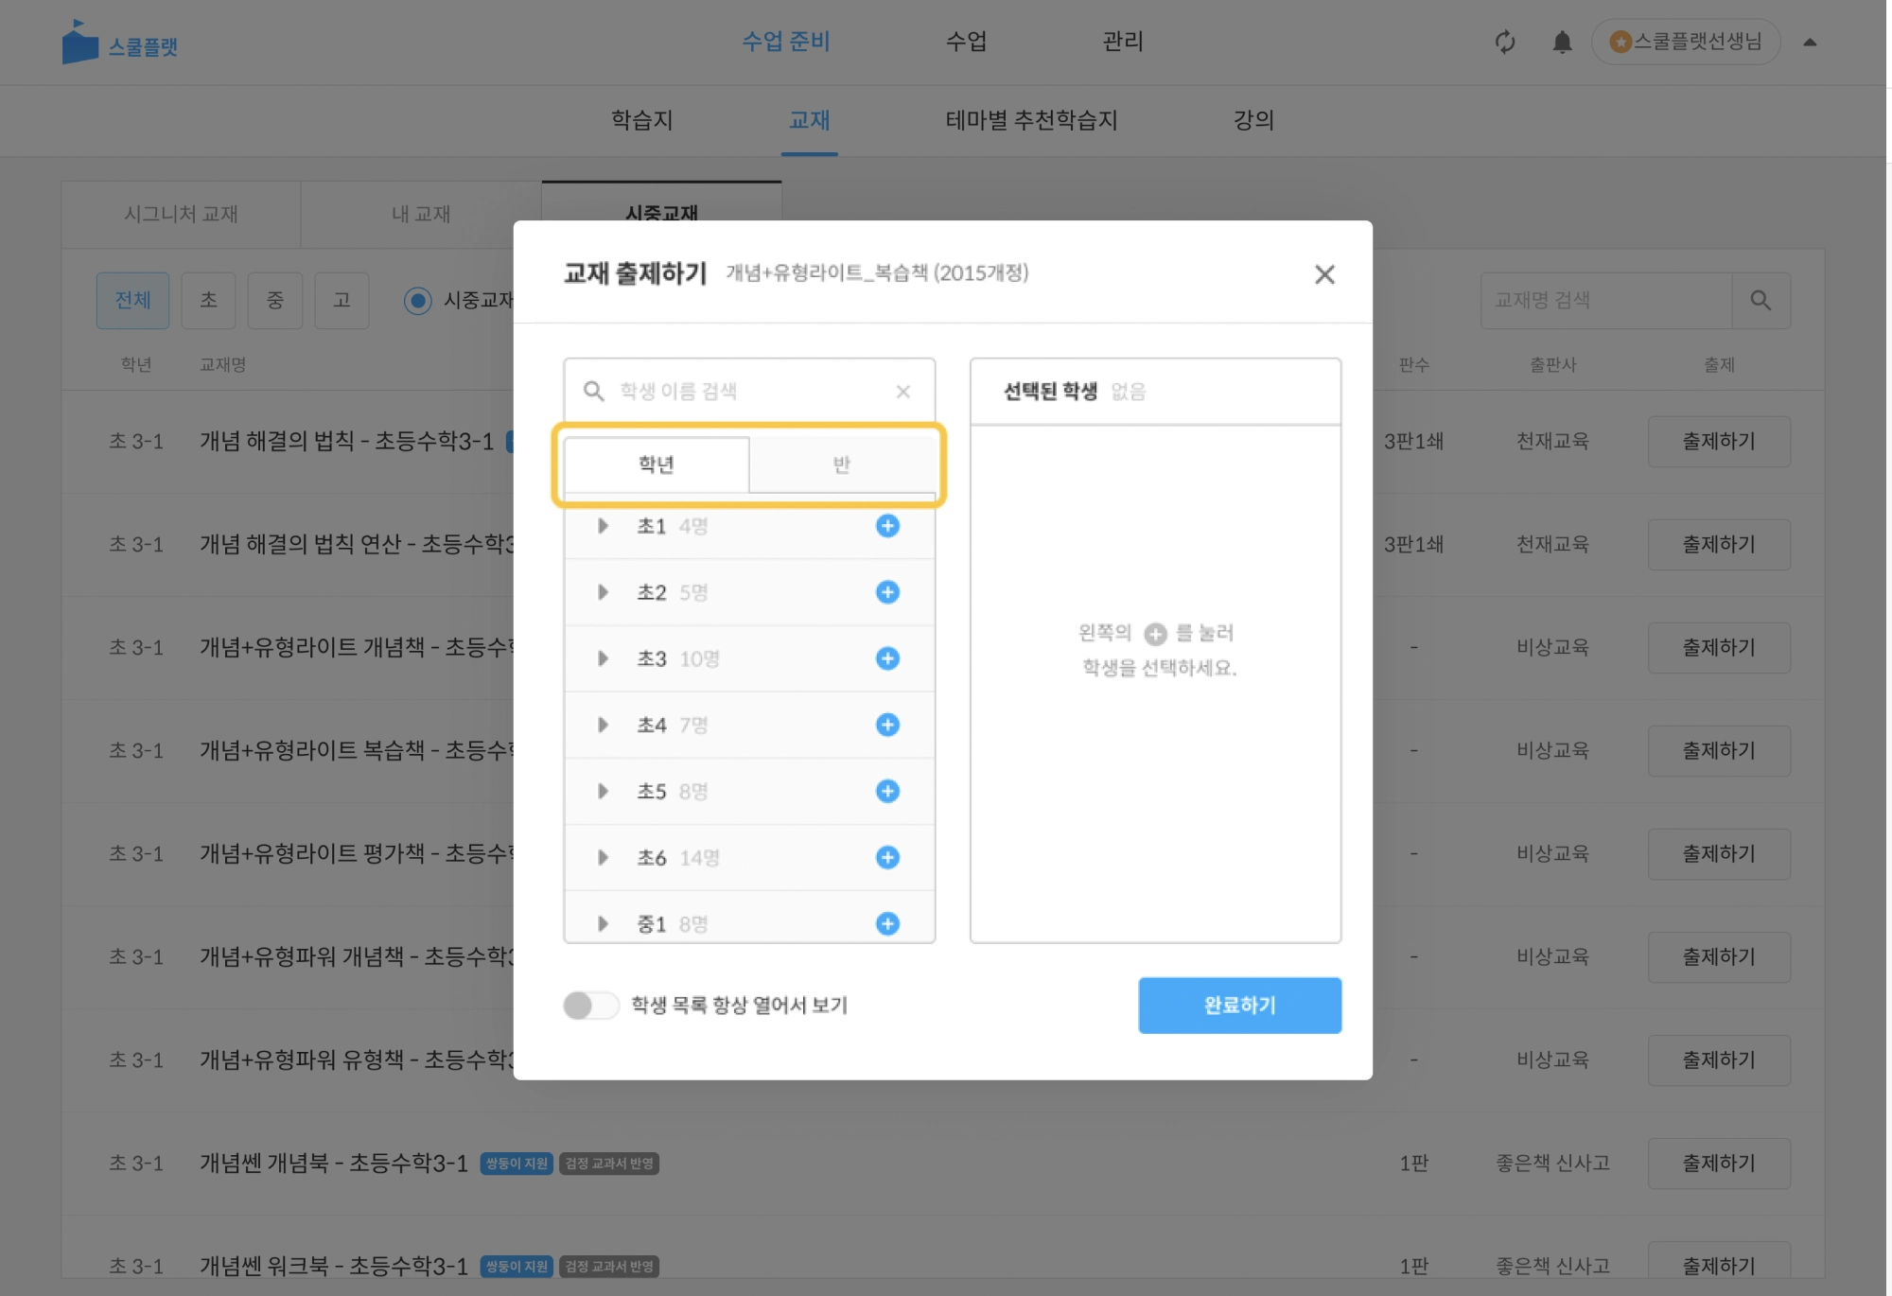This screenshot has width=1892, height=1296.
Task: Open notifications bell icon
Action: click(x=1562, y=42)
